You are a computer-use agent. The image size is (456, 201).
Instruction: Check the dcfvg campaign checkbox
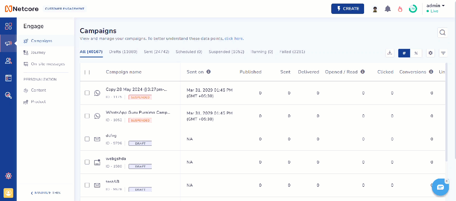(87, 139)
